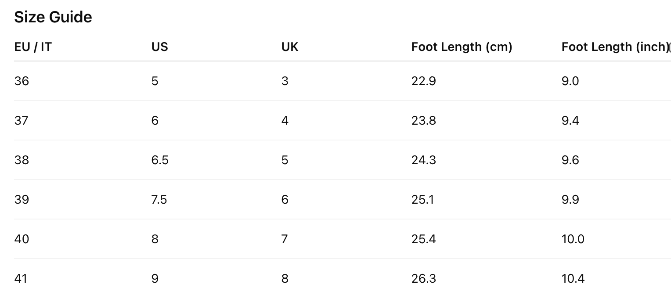Click US size 7.5 cell
Image resolution: width=671 pixels, height=295 pixels.
coord(159,199)
